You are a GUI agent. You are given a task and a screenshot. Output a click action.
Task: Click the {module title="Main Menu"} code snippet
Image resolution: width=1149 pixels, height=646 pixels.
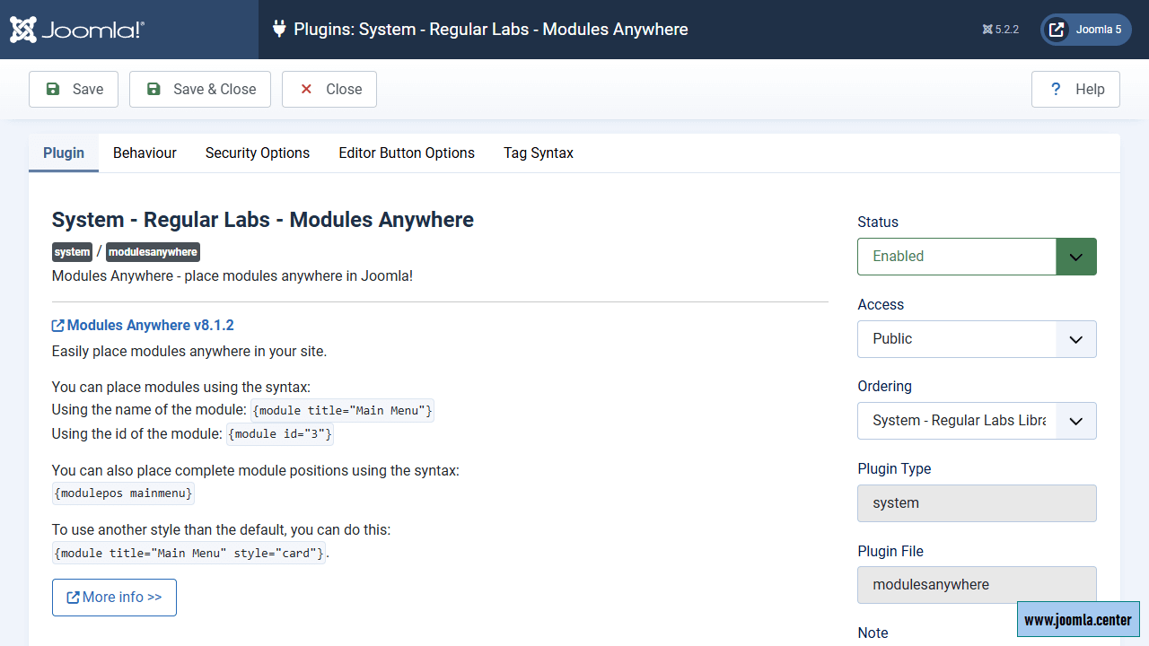(x=342, y=411)
